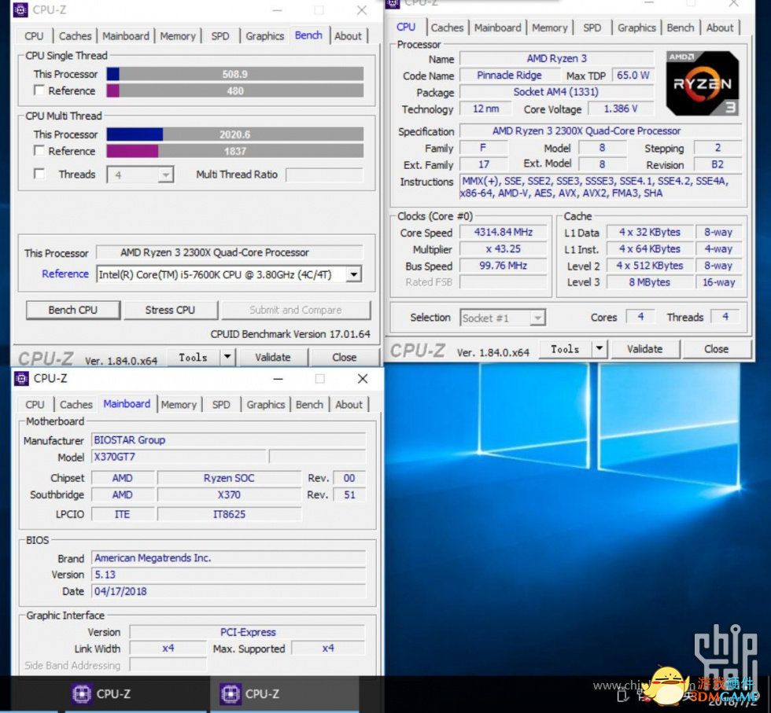
Task: Open SPD tab in Bench window
Action: (220, 36)
